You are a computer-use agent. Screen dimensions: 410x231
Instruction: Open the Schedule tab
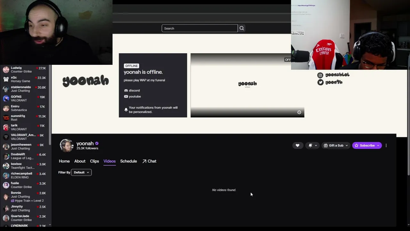click(128, 161)
